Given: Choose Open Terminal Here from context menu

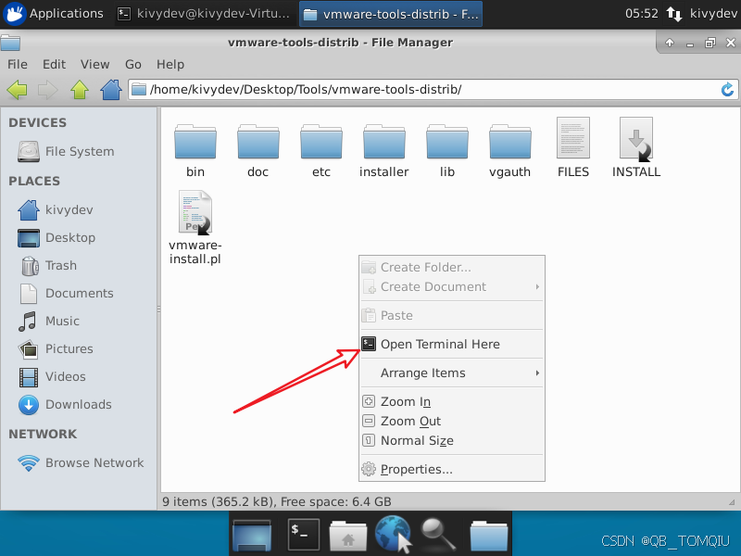Looking at the screenshot, I should point(452,344).
